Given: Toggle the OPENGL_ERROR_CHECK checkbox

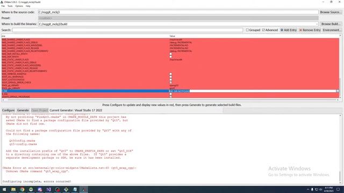Looking at the screenshot, I should tap(171, 83).
